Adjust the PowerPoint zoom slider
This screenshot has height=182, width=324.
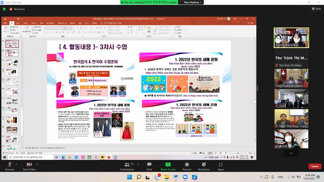pos(238,153)
